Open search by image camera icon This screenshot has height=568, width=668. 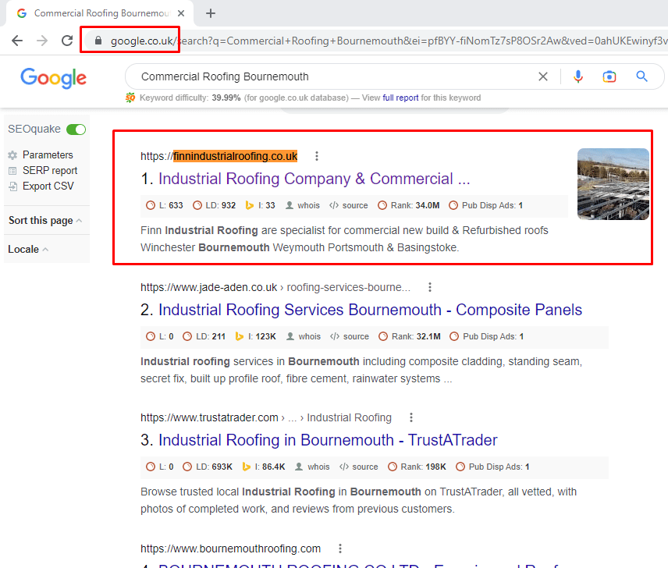point(609,76)
